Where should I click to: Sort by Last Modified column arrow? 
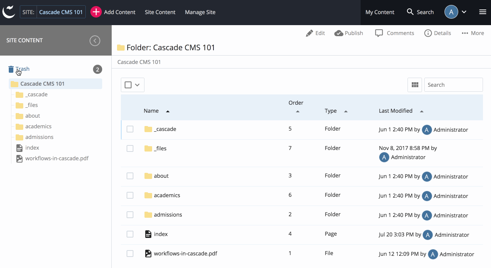pyautogui.click(x=422, y=111)
